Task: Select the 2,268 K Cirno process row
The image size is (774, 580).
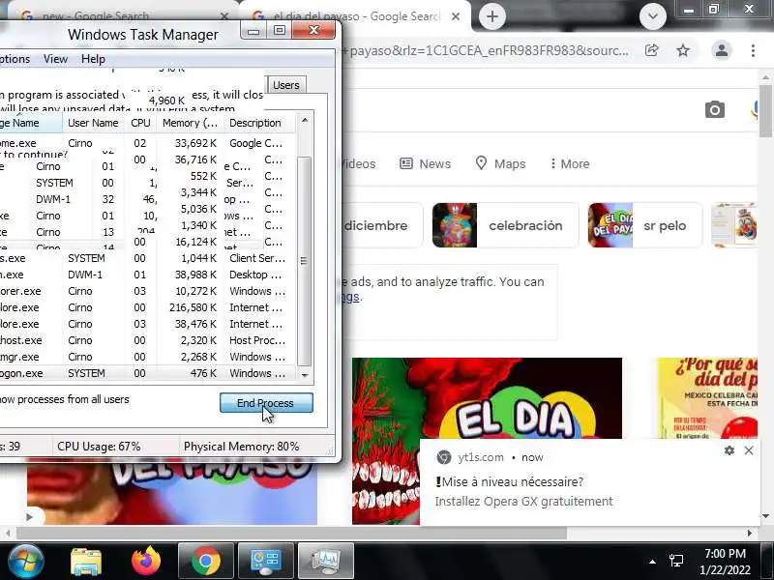Action: (148, 357)
